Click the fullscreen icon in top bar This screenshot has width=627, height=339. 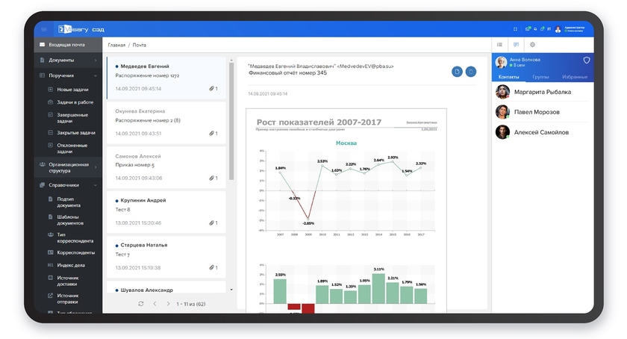tap(515, 29)
